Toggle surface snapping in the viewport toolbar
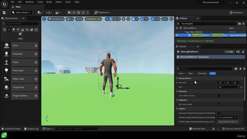Viewport: 247px width, 139px height. pos(129,19)
